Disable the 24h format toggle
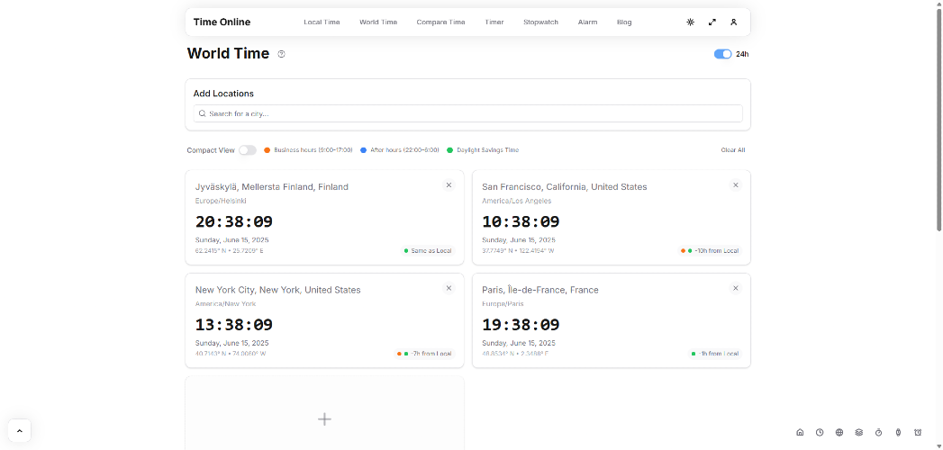The image size is (943, 450). pos(722,54)
